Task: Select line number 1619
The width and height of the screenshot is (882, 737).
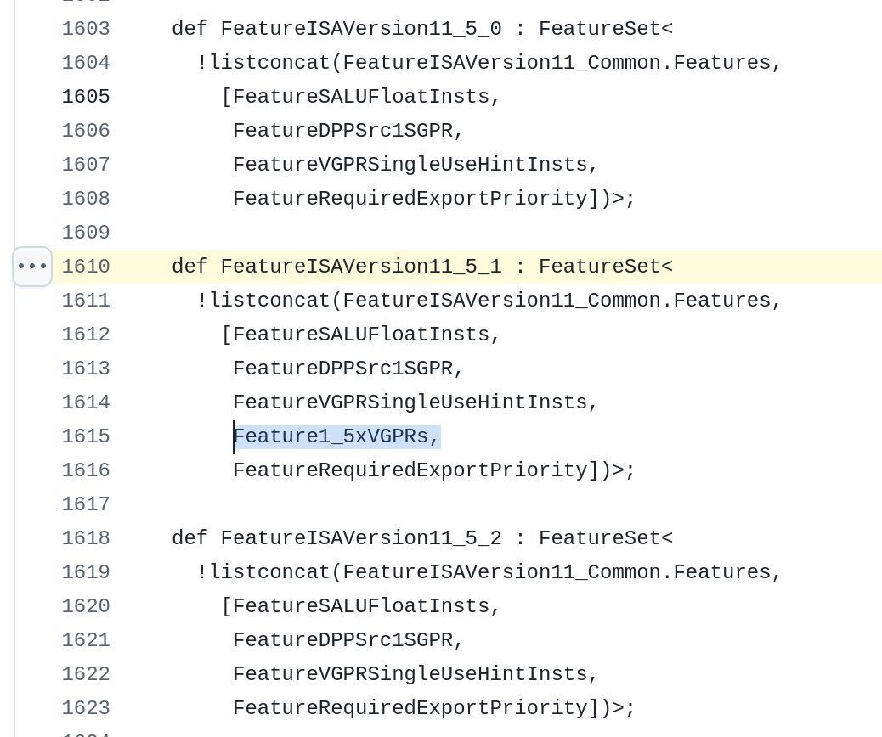Action: click(86, 572)
